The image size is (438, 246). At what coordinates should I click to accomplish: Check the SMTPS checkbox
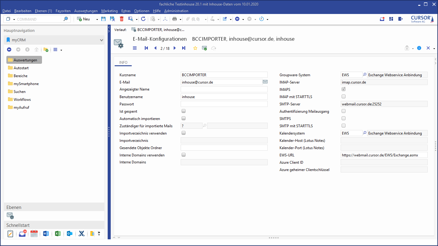(x=343, y=118)
